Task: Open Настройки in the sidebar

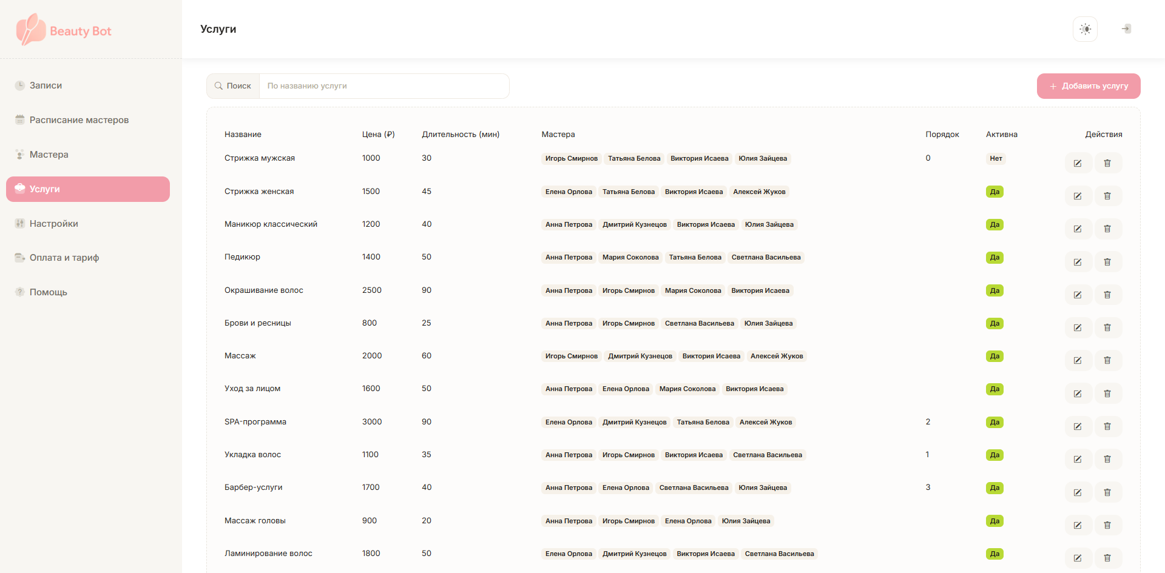Action: pos(53,224)
